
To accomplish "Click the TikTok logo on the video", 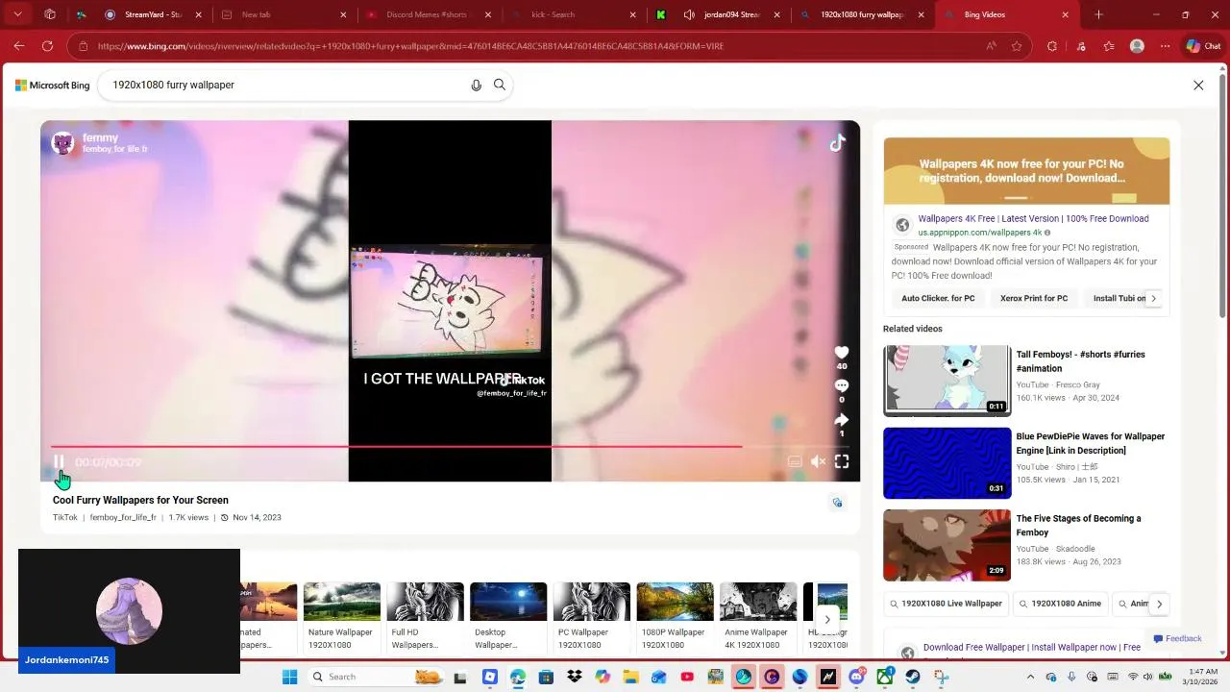I will click(x=837, y=143).
